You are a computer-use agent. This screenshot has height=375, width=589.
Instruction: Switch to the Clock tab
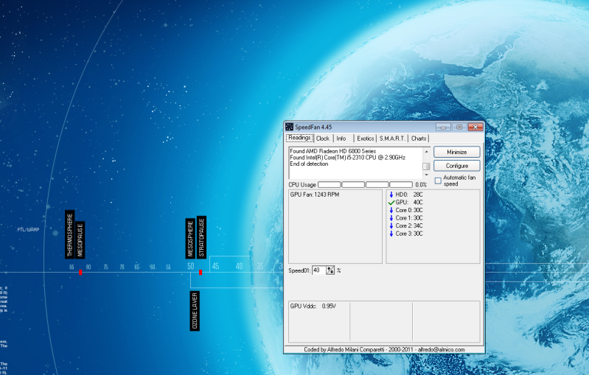pos(322,139)
